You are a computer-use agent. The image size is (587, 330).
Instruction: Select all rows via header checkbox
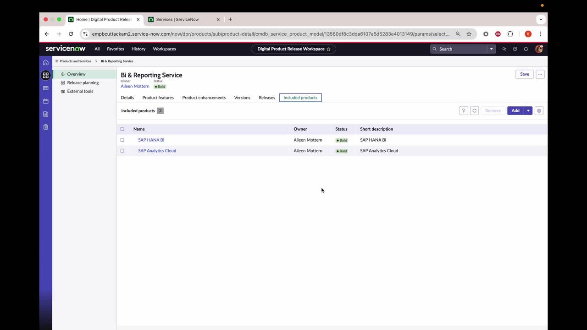(122, 129)
